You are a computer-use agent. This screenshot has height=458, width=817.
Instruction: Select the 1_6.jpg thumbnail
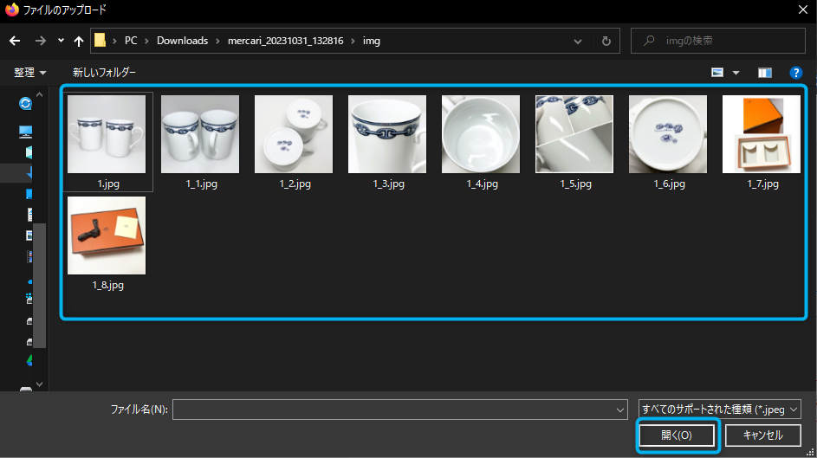click(x=668, y=133)
